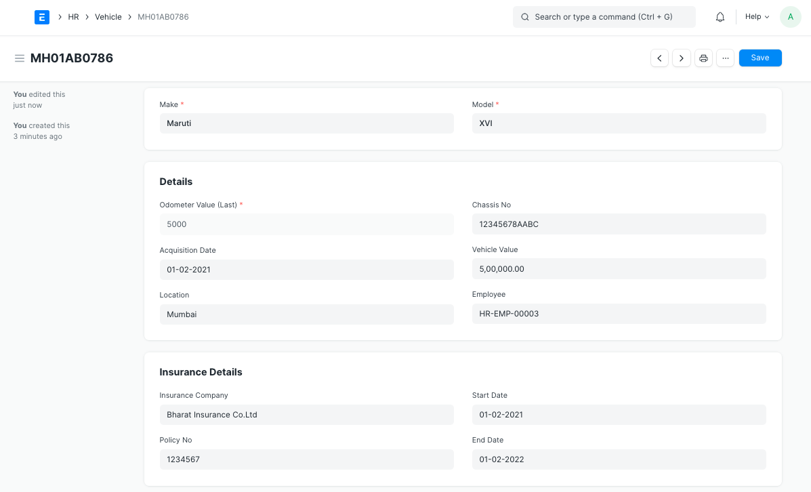Open the Acquisition Date picker
Viewport: 811px width, 492px height.
[x=306, y=270]
